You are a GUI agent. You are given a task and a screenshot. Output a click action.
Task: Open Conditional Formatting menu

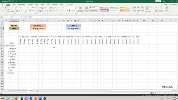(80, 9)
